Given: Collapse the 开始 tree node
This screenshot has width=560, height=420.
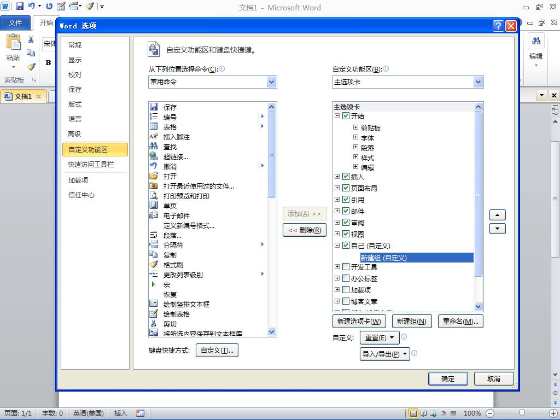Looking at the screenshot, I should pyautogui.click(x=337, y=116).
